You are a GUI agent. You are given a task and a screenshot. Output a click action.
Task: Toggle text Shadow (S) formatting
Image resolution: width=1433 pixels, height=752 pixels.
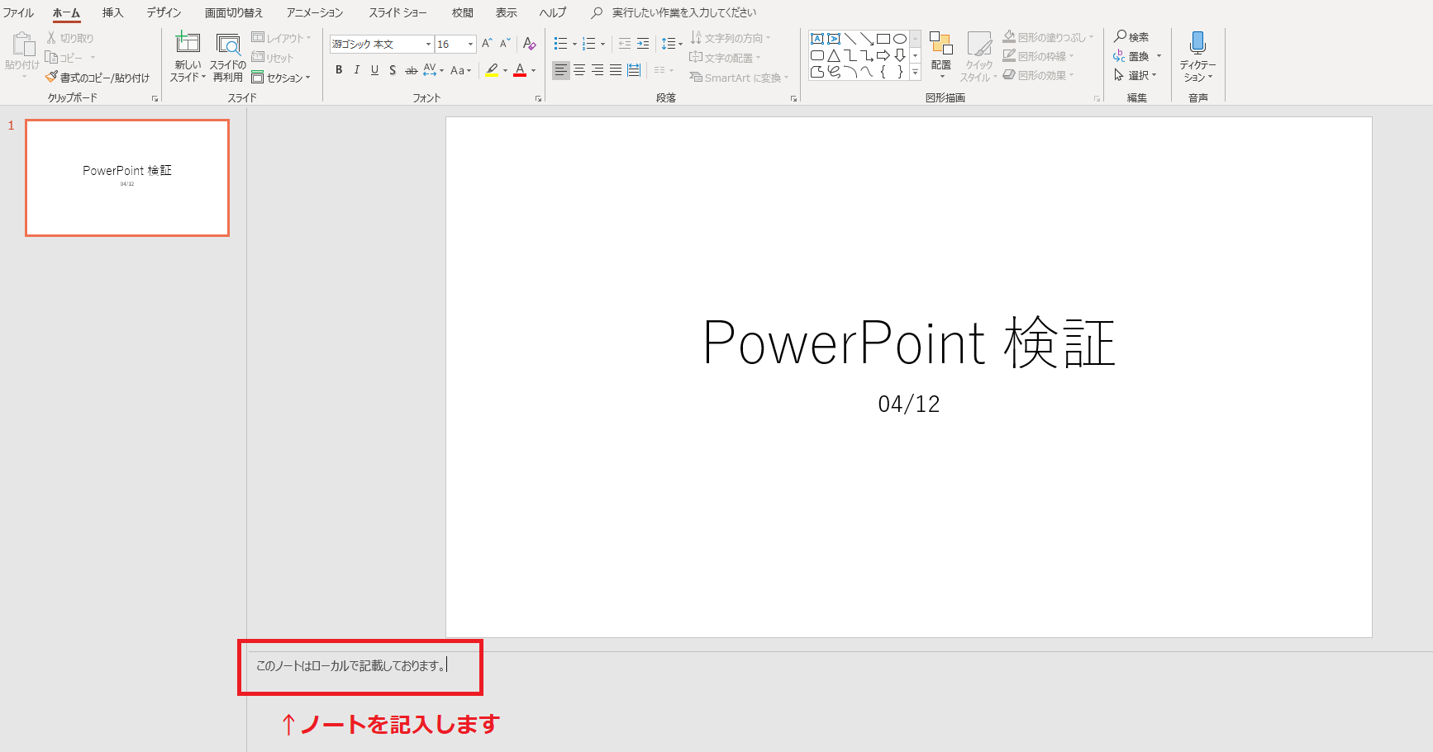(393, 70)
